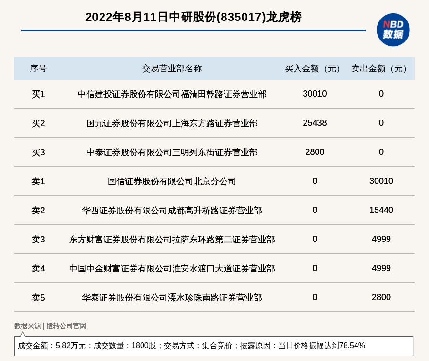This screenshot has height=361, width=429.
Task: Click sell amount 4999 in 卖4 row
Action: pyautogui.click(x=381, y=268)
